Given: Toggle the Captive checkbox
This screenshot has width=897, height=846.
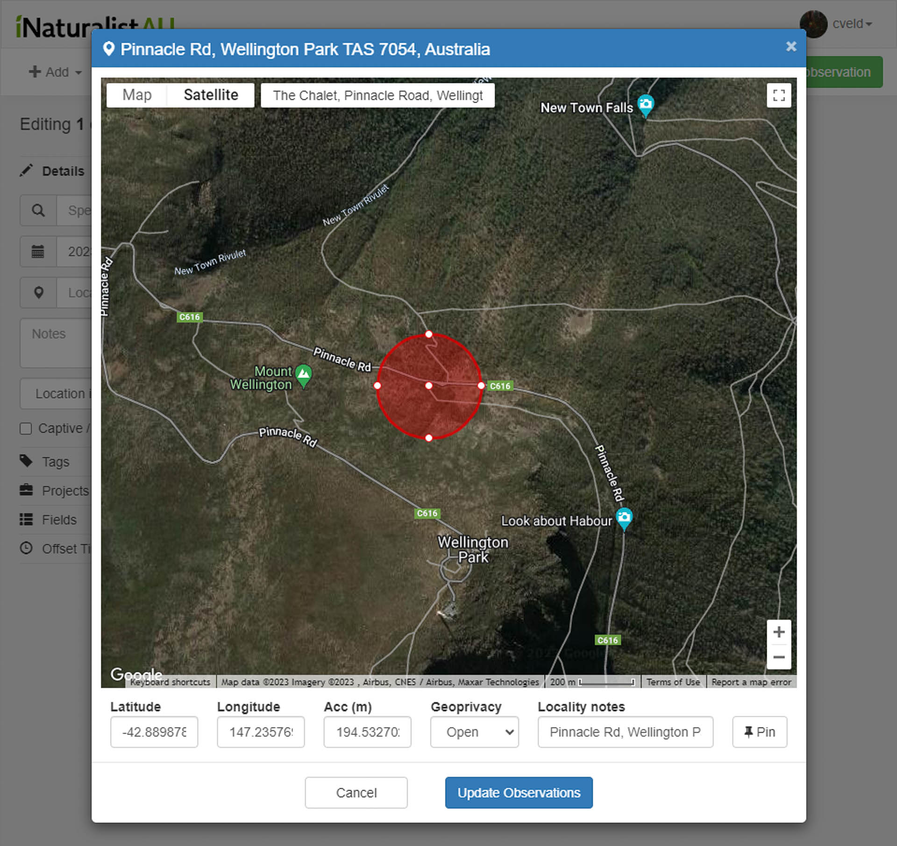Looking at the screenshot, I should (26, 428).
